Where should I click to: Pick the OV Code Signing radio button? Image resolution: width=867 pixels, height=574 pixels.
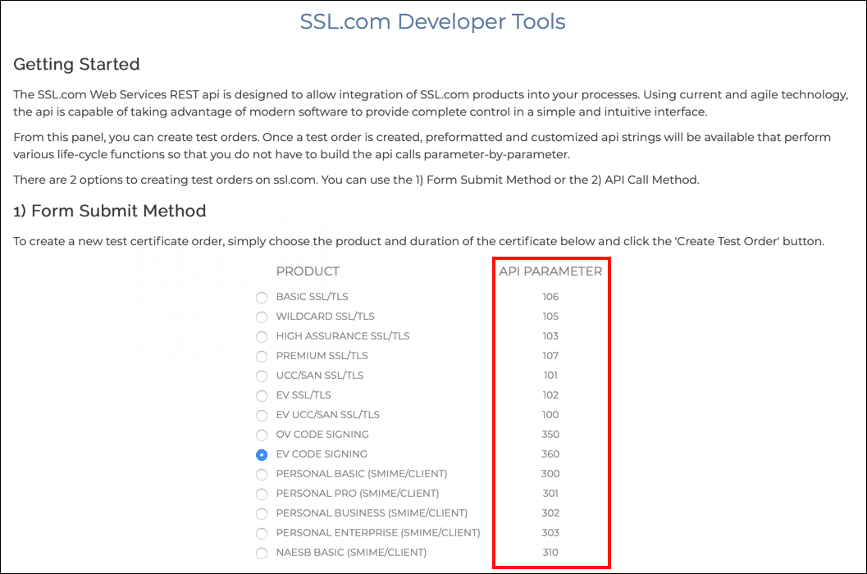coord(262,435)
